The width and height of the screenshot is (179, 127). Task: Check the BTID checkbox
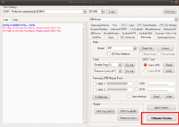pyautogui.click(x=136, y=89)
